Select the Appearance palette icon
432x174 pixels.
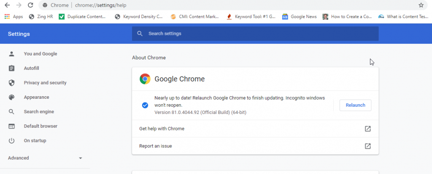pos(11,97)
